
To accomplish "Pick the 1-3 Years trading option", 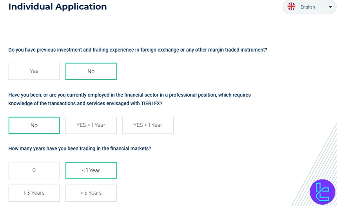I will pyautogui.click(x=34, y=193).
